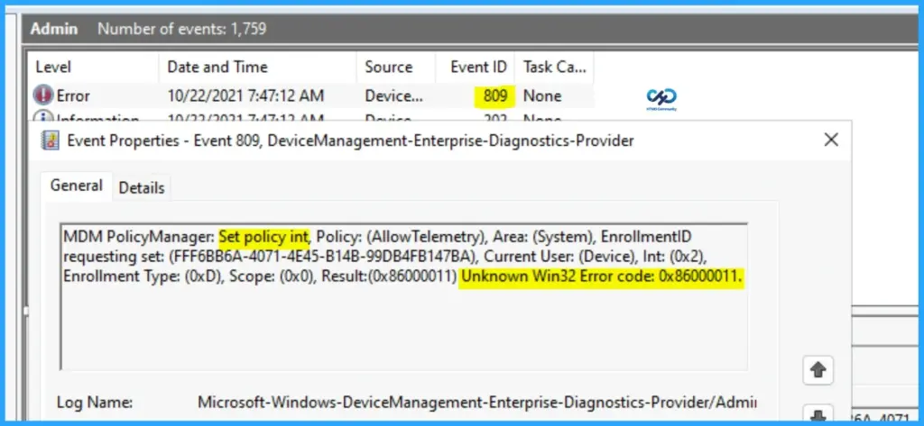Click the highlighted 'Set policy int' text

tap(263, 237)
